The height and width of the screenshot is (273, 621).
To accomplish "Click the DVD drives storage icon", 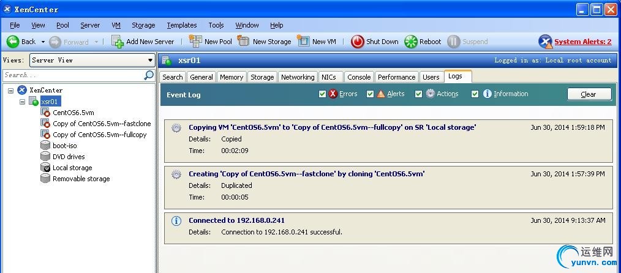I will [x=45, y=157].
